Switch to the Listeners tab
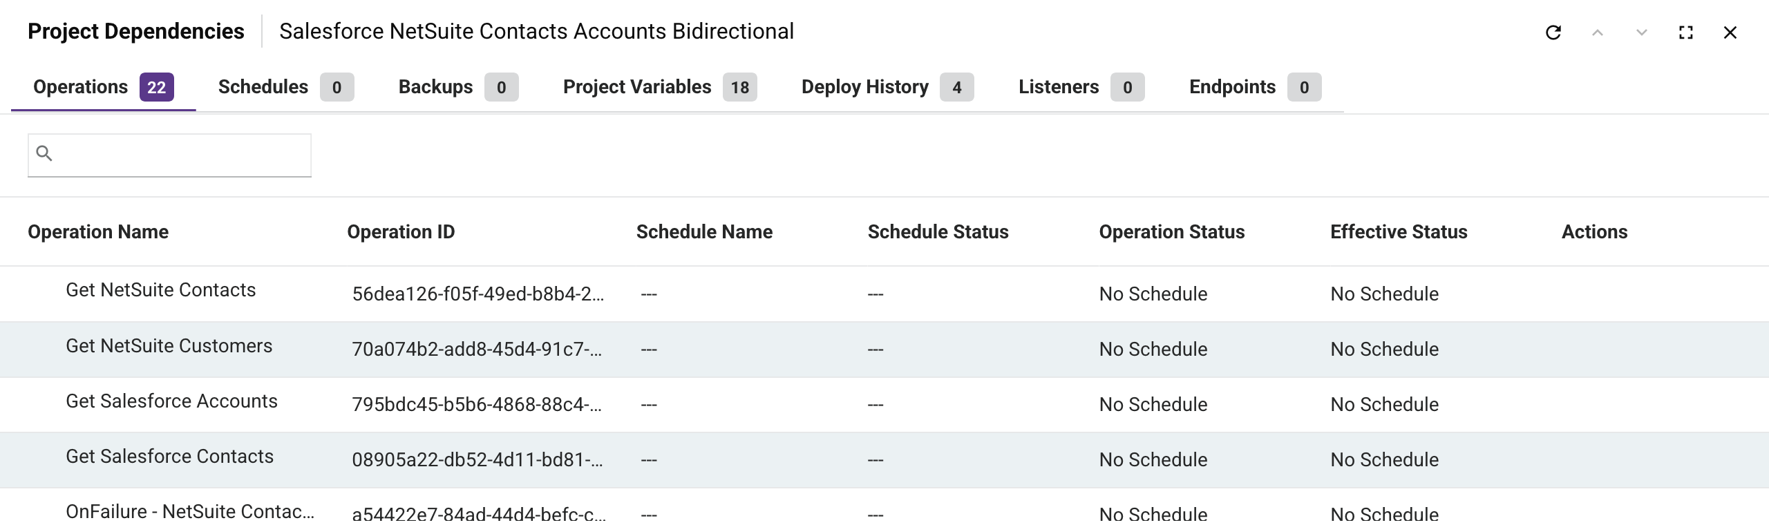The image size is (1769, 525). click(x=1081, y=87)
